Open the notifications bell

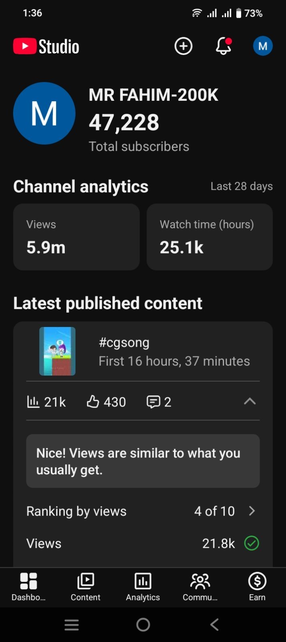[224, 46]
